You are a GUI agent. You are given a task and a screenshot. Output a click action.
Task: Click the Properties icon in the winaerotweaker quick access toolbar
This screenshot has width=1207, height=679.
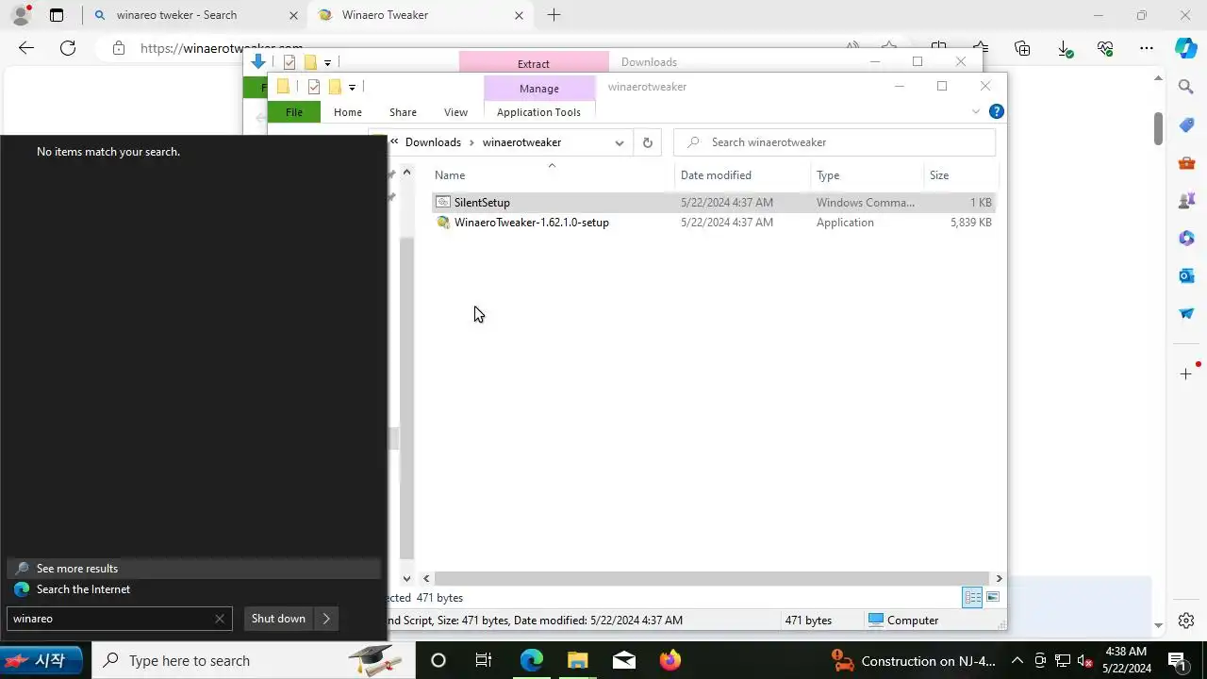tap(314, 87)
